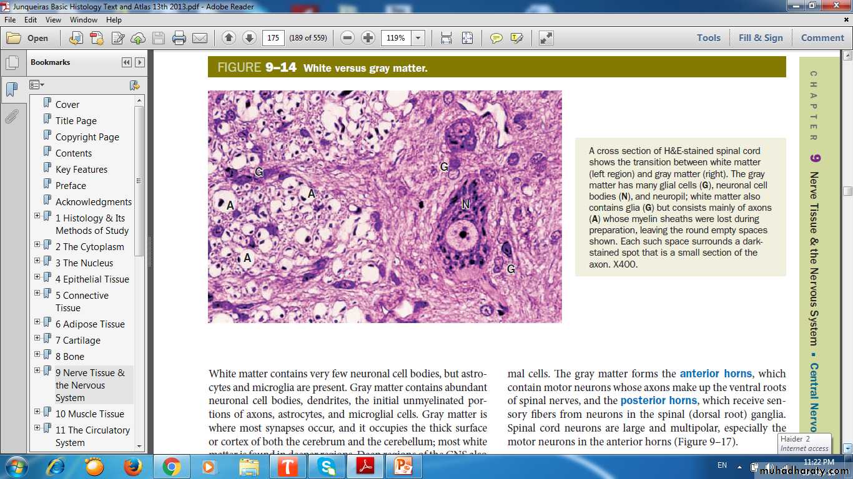This screenshot has width=853, height=479.
Task: Open the zoom percentage dropdown
Action: pyautogui.click(x=418, y=38)
